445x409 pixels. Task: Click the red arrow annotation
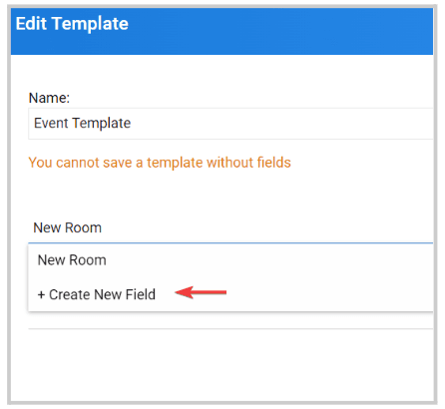[x=201, y=292]
